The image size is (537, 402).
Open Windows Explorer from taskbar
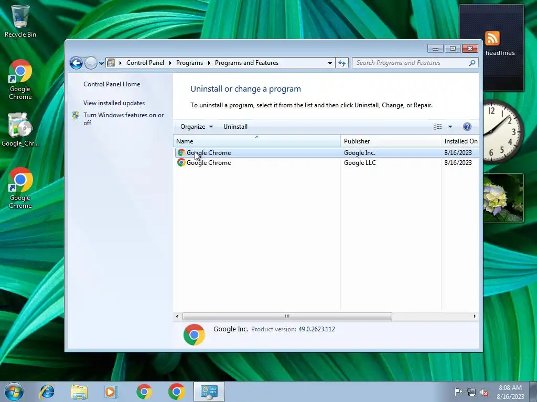[79, 392]
